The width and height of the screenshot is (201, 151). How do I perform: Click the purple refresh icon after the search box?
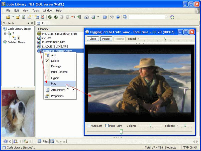172,17
